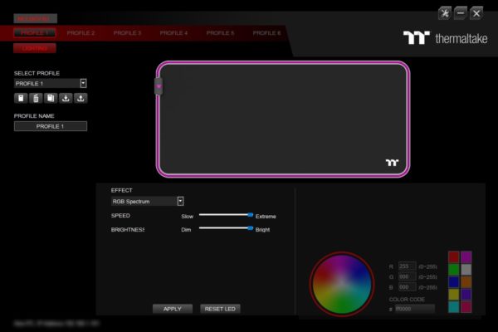Close the Thermaltake window
The height and width of the screenshot is (332, 498).
[476, 13]
